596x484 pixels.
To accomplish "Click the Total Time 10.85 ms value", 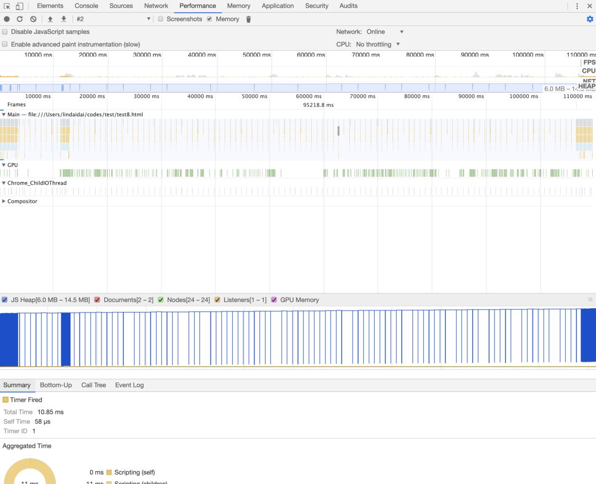I will click(x=51, y=412).
